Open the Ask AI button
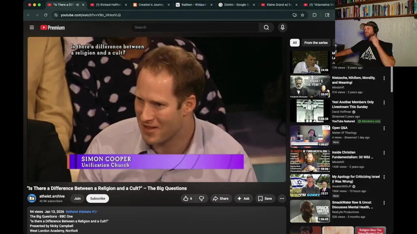Image resolution: width=417 pixels, height=234 pixels. 243,199
